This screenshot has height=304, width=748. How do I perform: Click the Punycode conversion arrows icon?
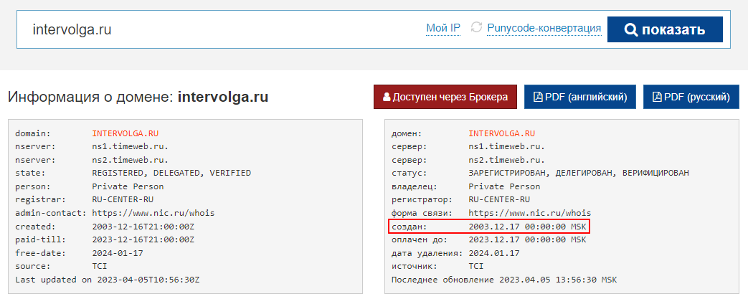(x=476, y=28)
